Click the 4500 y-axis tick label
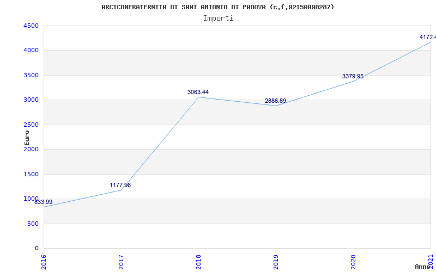Image resolution: width=436 pixels, height=272 pixels. click(32, 26)
